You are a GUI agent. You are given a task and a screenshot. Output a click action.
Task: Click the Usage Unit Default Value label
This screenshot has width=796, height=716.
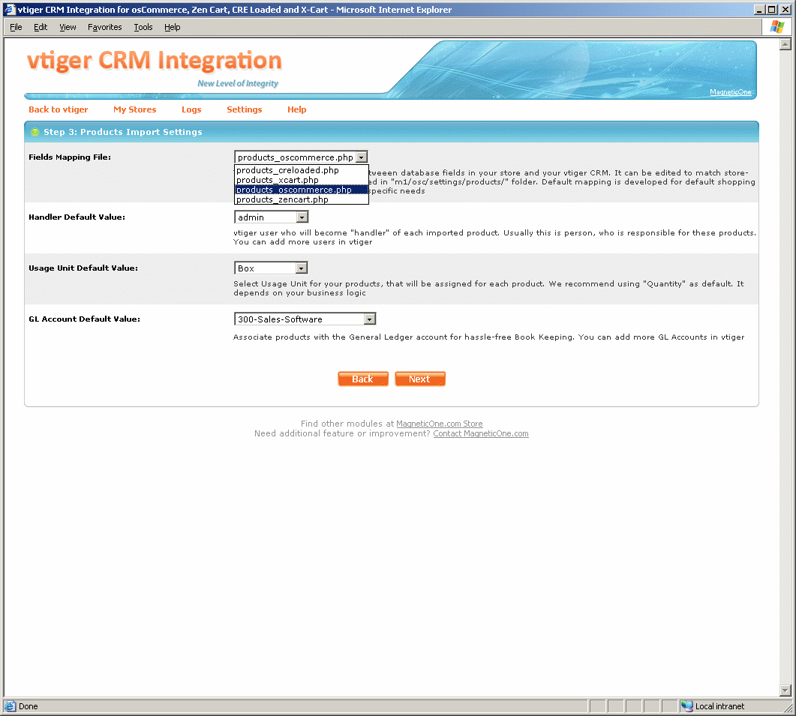83,268
